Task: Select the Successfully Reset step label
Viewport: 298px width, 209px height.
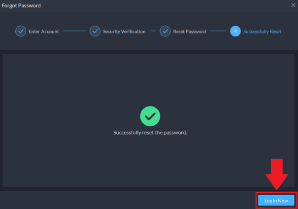Action: 263,32
